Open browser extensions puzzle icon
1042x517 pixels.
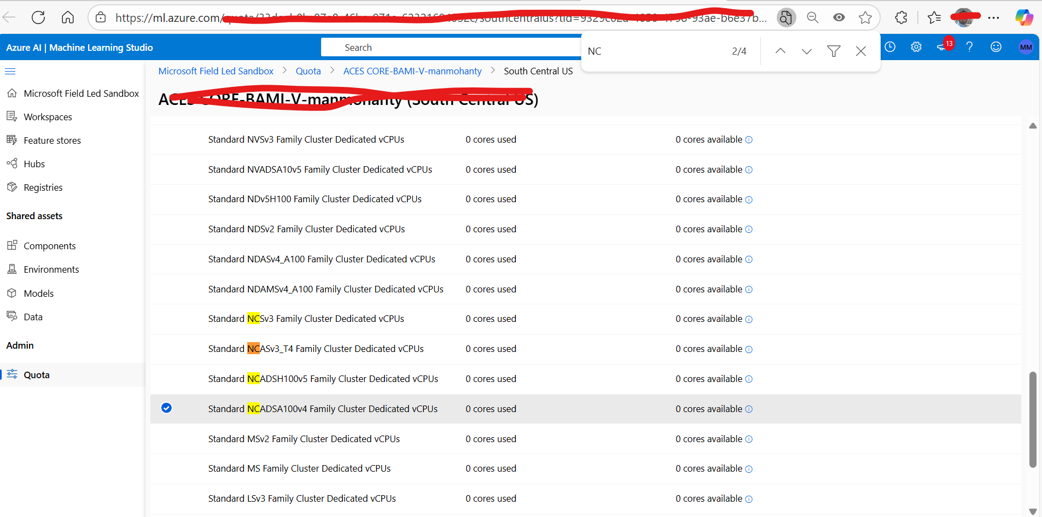click(901, 17)
